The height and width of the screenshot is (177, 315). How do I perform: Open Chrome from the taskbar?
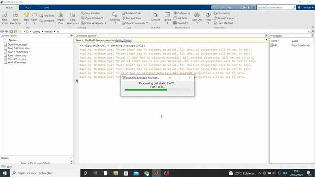click(x=147, y=173)
